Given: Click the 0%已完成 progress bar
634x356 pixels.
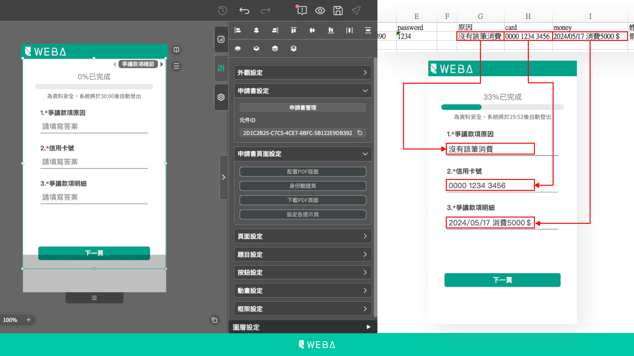Looking at the screenshot, I should pos(94,87).
